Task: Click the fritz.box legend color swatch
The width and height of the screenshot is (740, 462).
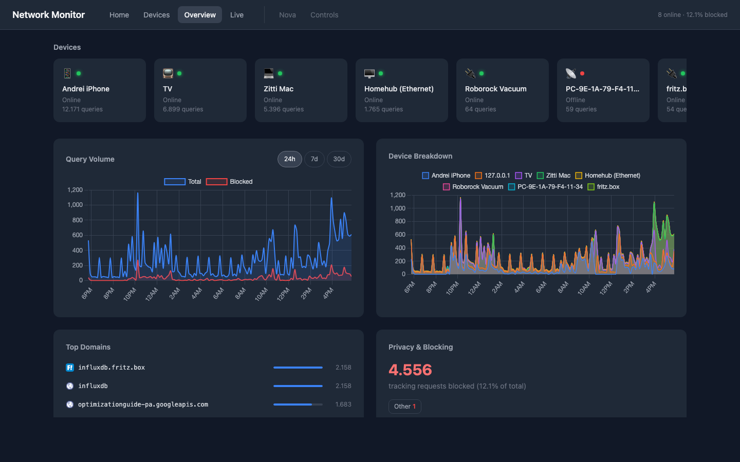Action: click(591, 187)
